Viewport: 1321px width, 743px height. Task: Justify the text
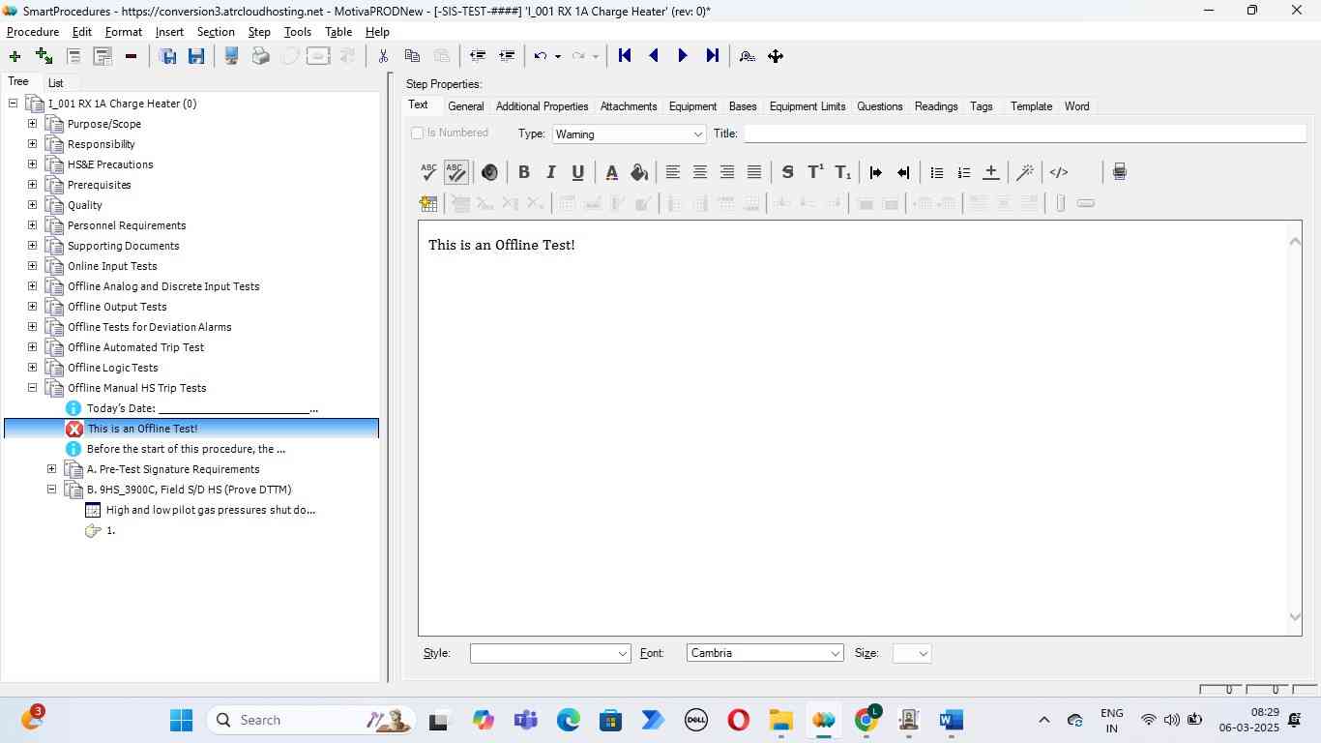tap(754, 172)
